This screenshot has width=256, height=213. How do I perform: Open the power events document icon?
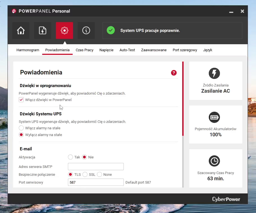click(x=42, y=31)
